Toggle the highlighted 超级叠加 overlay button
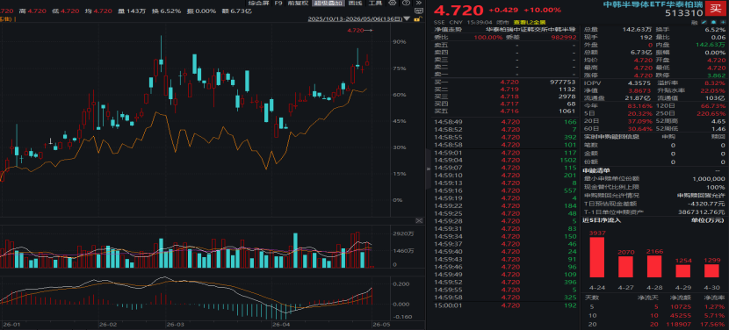This screenshot has height=330, width=729. 328,3
